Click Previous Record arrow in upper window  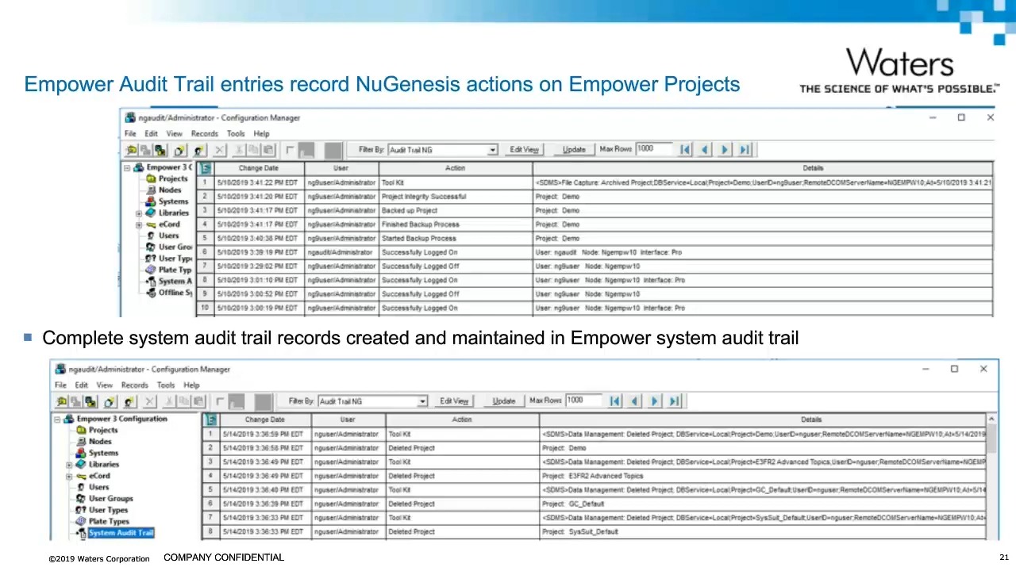pos(705,149)
